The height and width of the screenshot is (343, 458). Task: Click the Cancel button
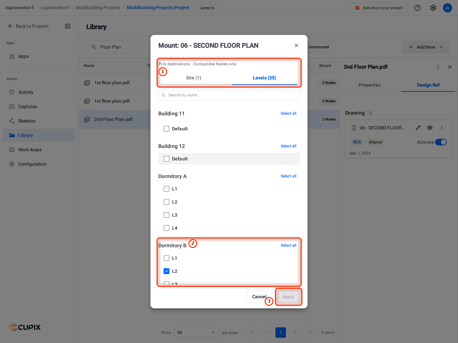259,297
